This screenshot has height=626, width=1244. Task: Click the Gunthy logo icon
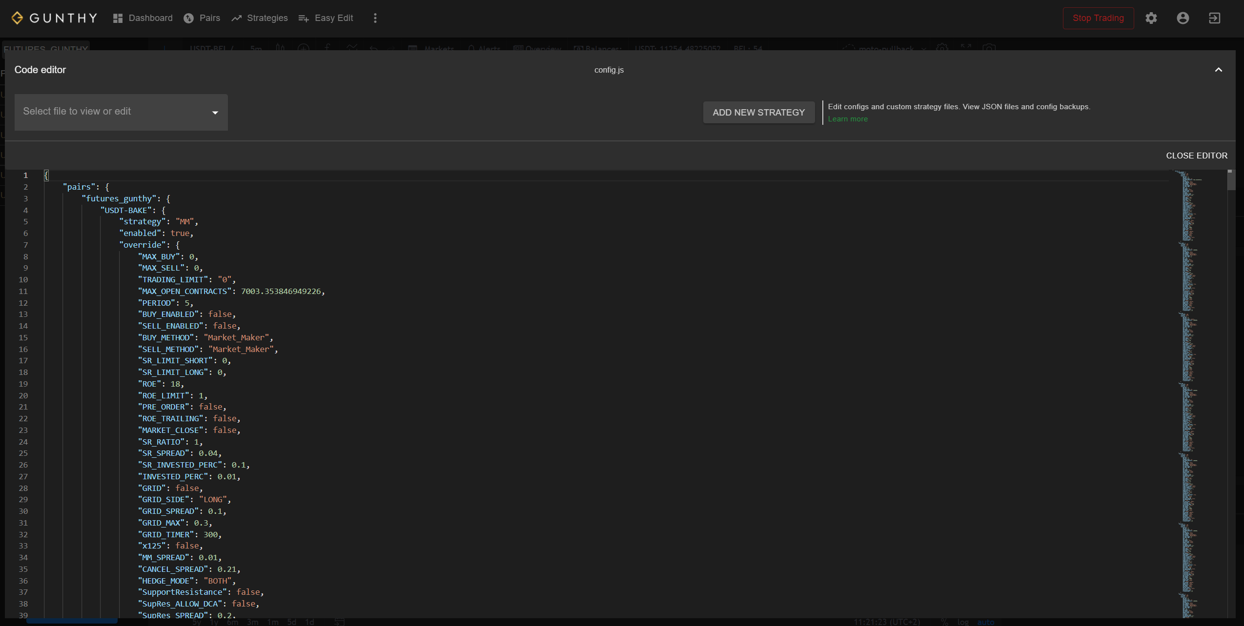(17, 18)
